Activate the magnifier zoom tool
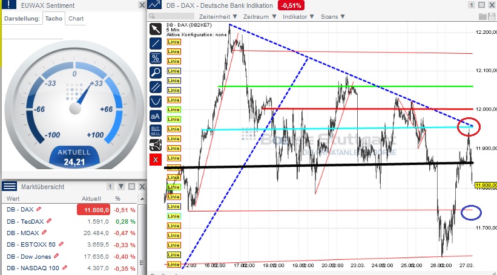Viewport: 497px width, 275px height. click(x=156, y=73)
